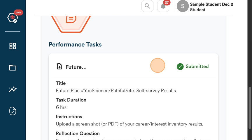
Task: Open the dashboard grid icon
Action: pos(13,46)
